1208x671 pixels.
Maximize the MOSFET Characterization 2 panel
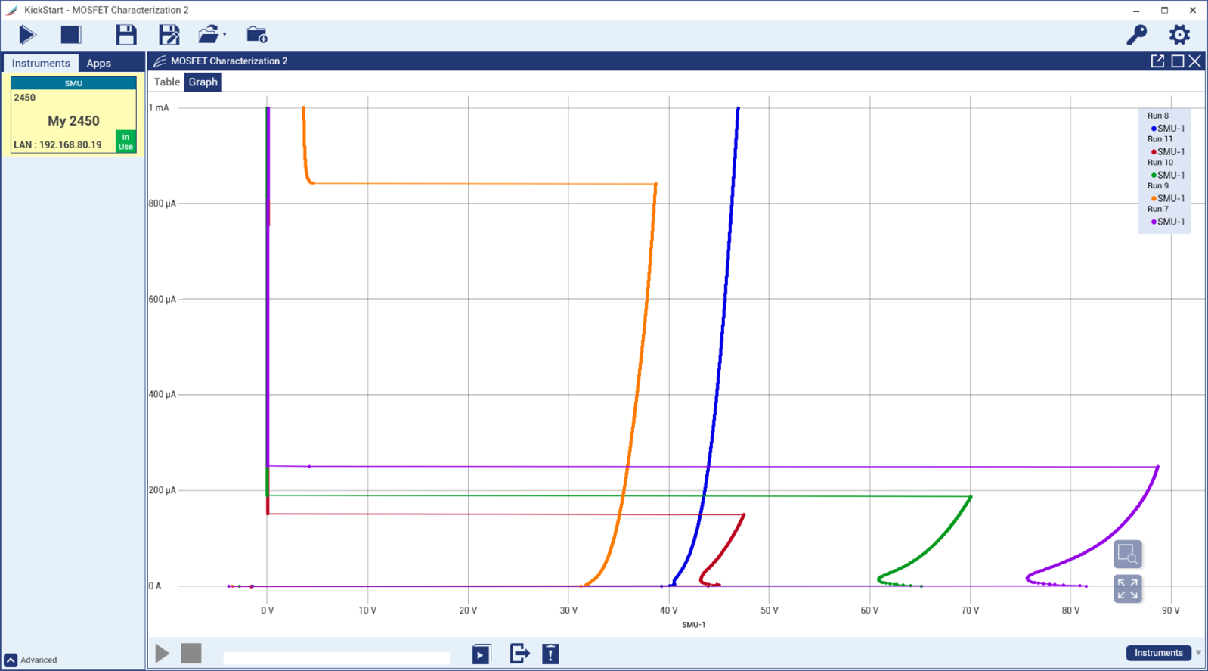pyautogui.click(x=1177, y=61)
